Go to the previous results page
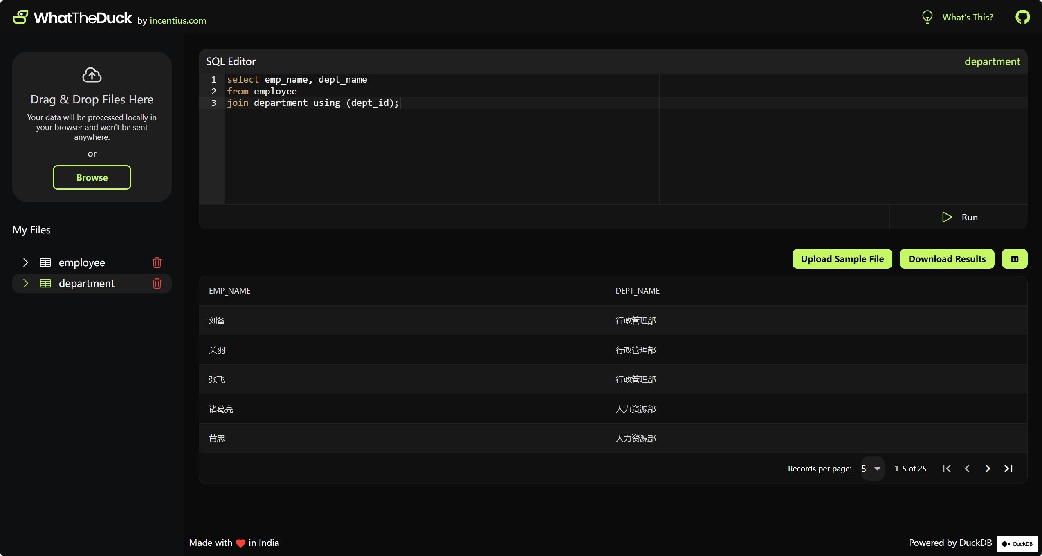The width and height of the screenshot is (1042, 556). click(x=967, y=469)
